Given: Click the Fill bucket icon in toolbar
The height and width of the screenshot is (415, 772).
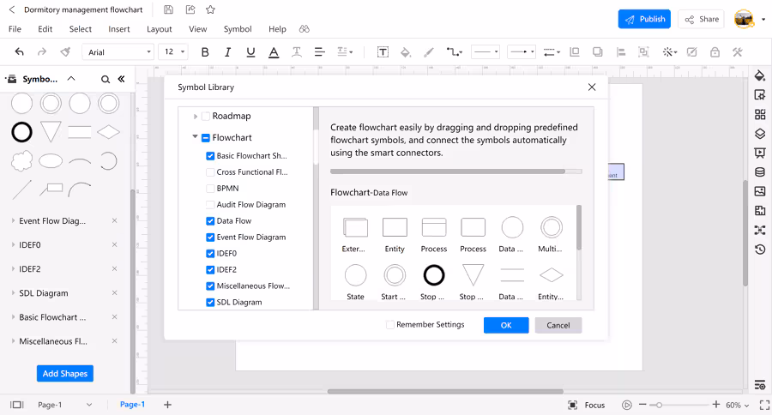Looking at the screenshot, I should pos(405,52).
